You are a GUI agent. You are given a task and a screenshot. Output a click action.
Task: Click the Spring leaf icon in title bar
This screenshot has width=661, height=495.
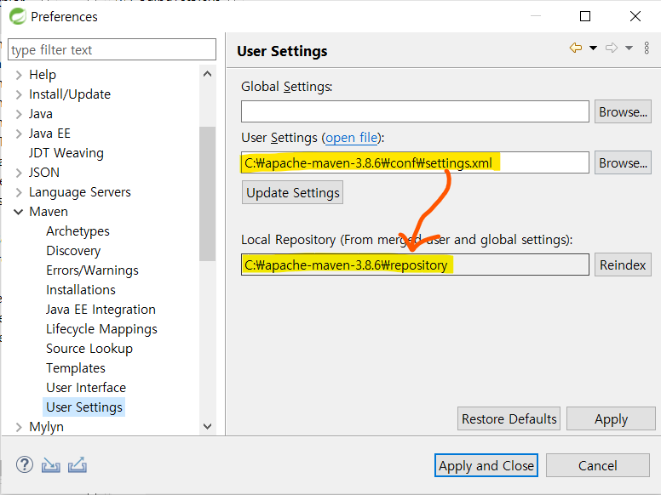coord(18,16)
